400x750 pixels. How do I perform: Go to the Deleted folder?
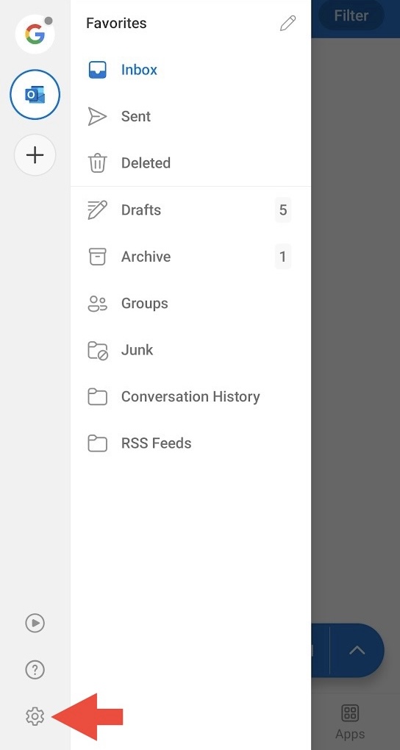point(190,163)
